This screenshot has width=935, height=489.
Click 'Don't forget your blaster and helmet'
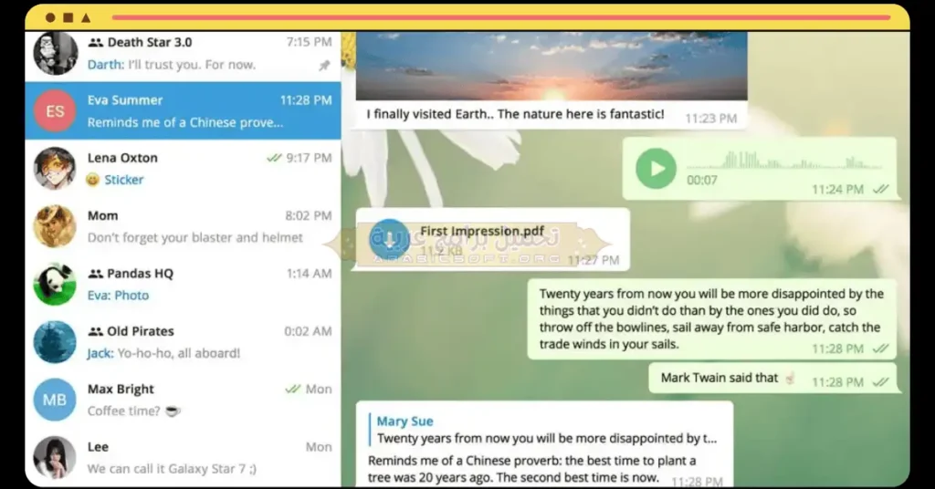(x=195, y=237)
